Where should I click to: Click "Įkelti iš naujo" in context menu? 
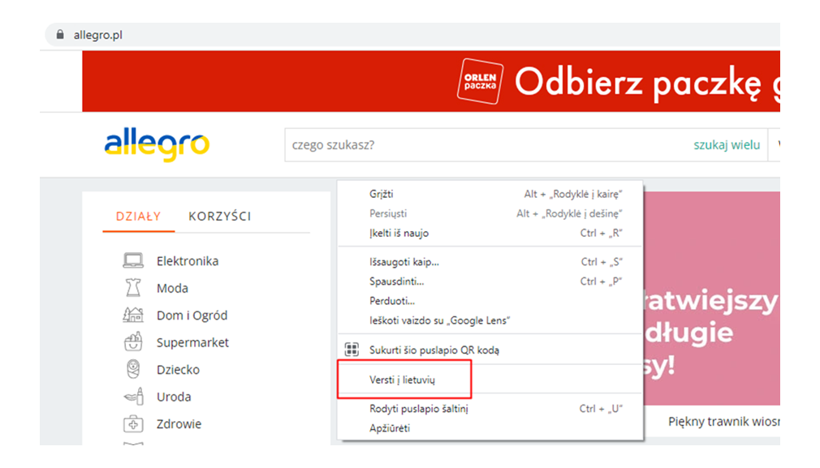point(399,234)
